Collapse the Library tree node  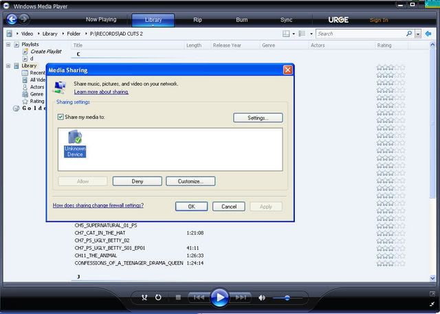pos(8,65)
